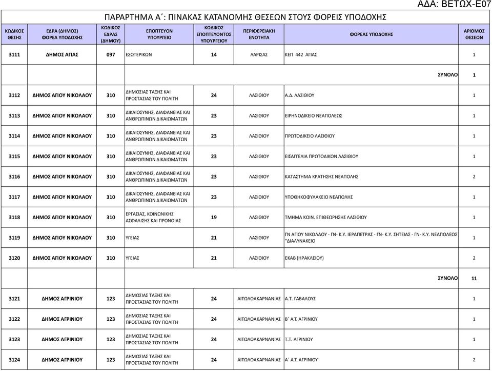Click ΔΗΜΟΣ ΑΓΡΙΝΙΟΥ in row 3121
Screen dimensions: 492x371
(x=62, y=299)
